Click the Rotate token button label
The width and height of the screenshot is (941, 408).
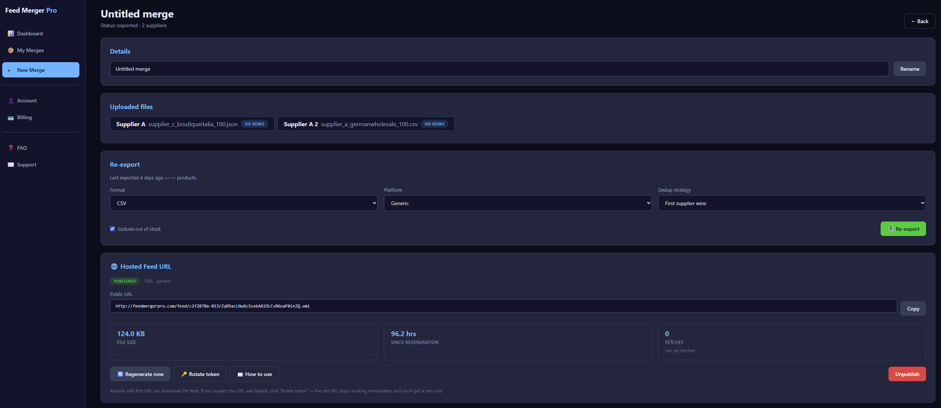pos(204,374)
